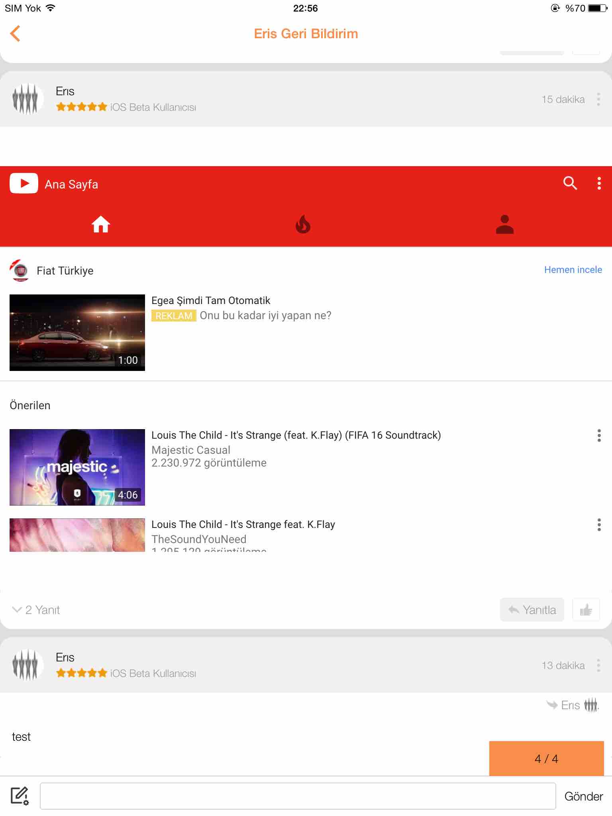This screenshot has width=612, height=816.
Task: Expand the 2 Yanıt replies
Action: (x=36, y=610)
